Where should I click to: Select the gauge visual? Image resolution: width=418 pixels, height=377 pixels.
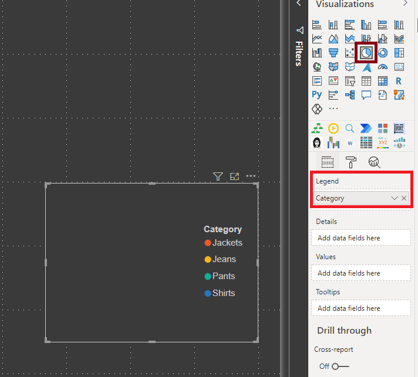point(383,67)
